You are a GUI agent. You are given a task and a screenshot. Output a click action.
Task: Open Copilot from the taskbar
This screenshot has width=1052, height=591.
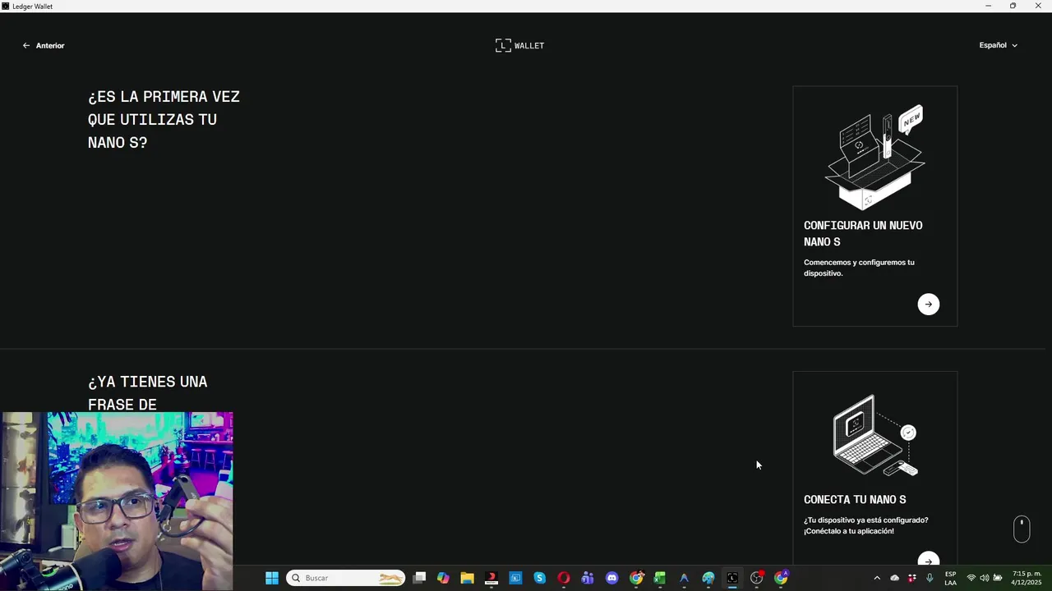pyautogui.click(x=443, y=578)
